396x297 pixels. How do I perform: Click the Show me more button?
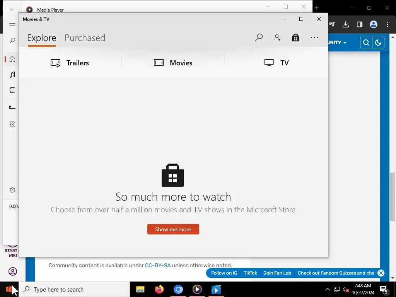click(x=173, y=229)
